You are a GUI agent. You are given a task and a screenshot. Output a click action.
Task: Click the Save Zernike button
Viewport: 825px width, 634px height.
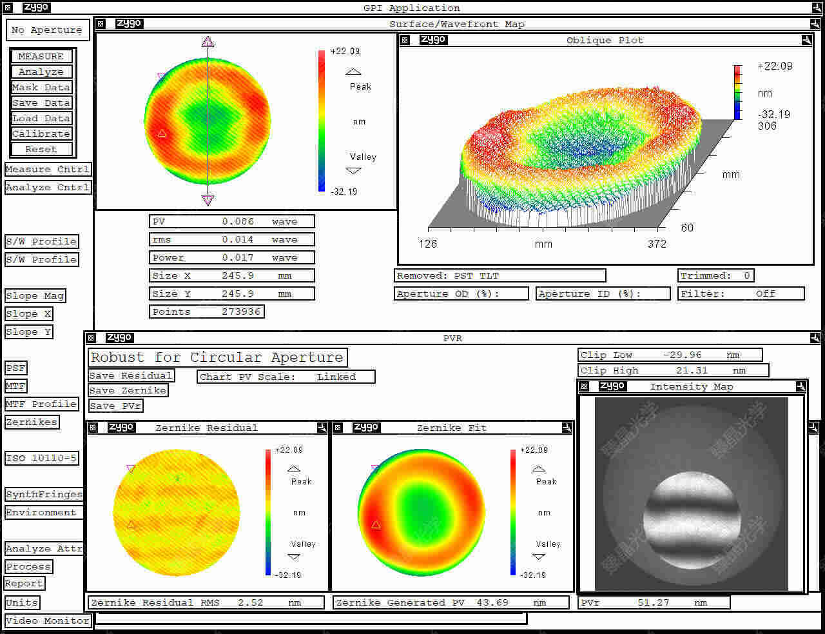(x=128, y=391)
